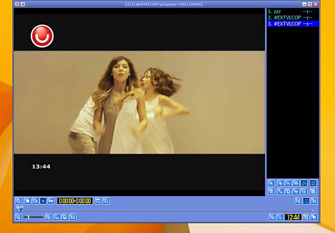Click the Stop playback button
The height and width of the screenshot is (233, 335).
pyautogui.click(x=26, y=201)
